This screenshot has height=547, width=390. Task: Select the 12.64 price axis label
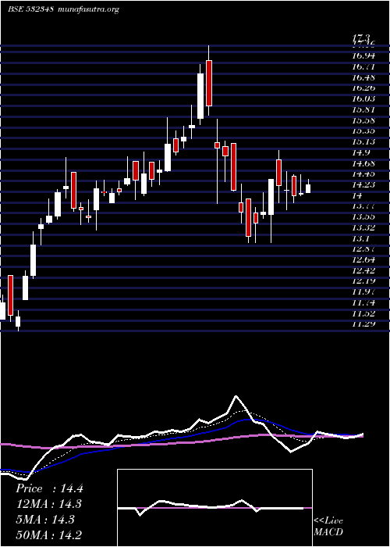click(364, 259)
